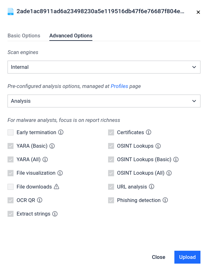Image resolution: width=208 pixels, height=268 pixels.
Task: Open the Scan engines Internal dropdown
Action: click(104, 67)
